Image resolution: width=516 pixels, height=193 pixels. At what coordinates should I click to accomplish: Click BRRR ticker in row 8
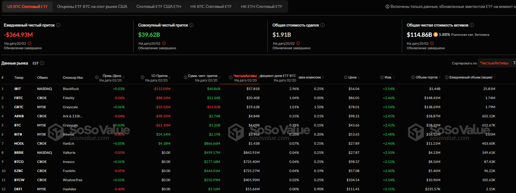(19, 153)
